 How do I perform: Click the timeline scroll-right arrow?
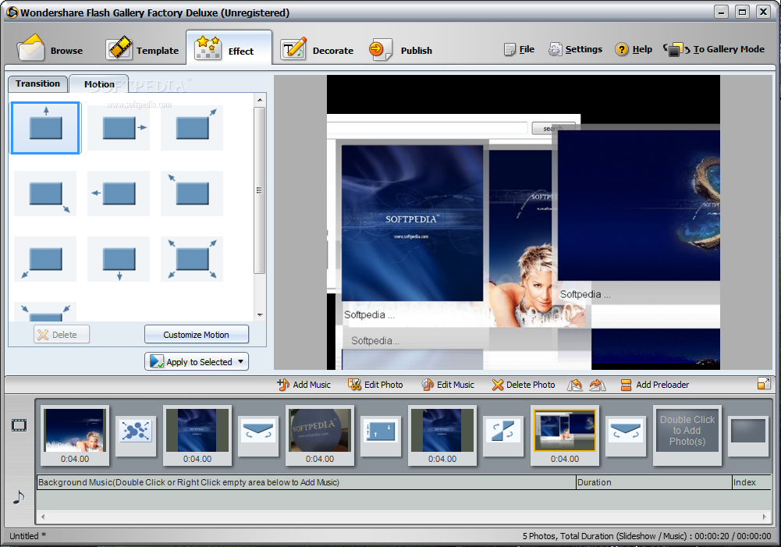(764, 517)
